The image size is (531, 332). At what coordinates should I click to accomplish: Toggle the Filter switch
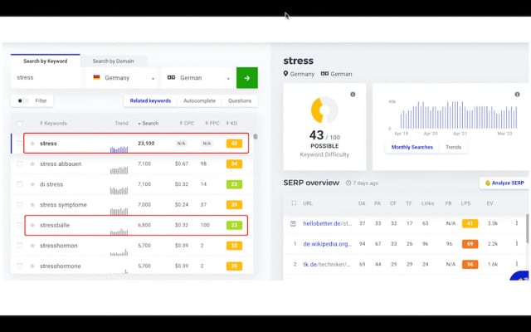(22, 100)
